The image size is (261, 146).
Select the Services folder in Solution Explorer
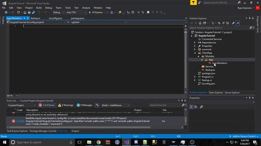(x=209, y=67)
